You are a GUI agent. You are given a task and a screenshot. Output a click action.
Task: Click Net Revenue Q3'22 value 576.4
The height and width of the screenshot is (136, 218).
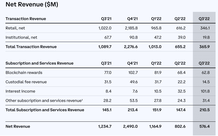click(x=204, y=126)
